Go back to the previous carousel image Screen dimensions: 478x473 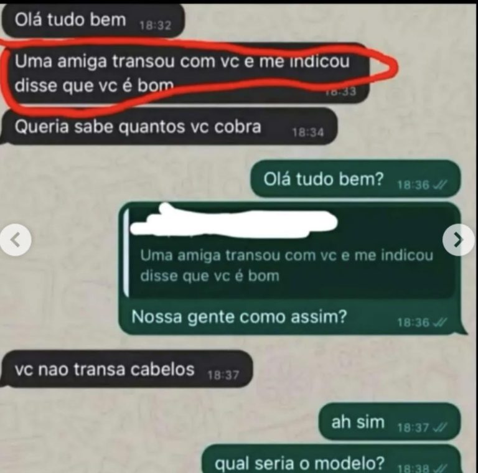[15, 240]
